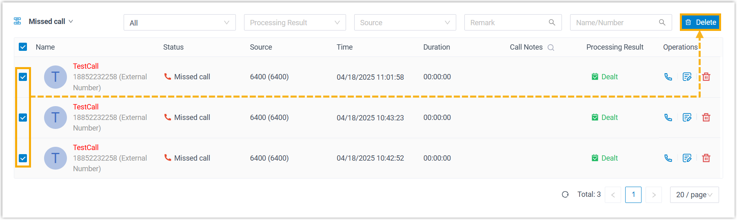Open the 20 / page size selector

(694, 195)
